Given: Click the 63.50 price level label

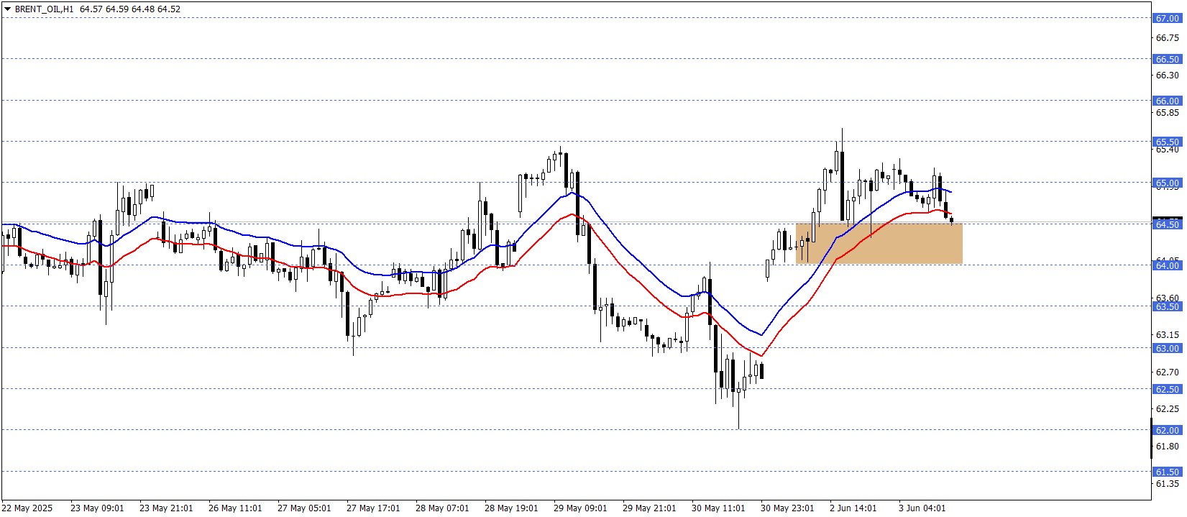Looking at the screenshot, I should (x=1167, y=307).
